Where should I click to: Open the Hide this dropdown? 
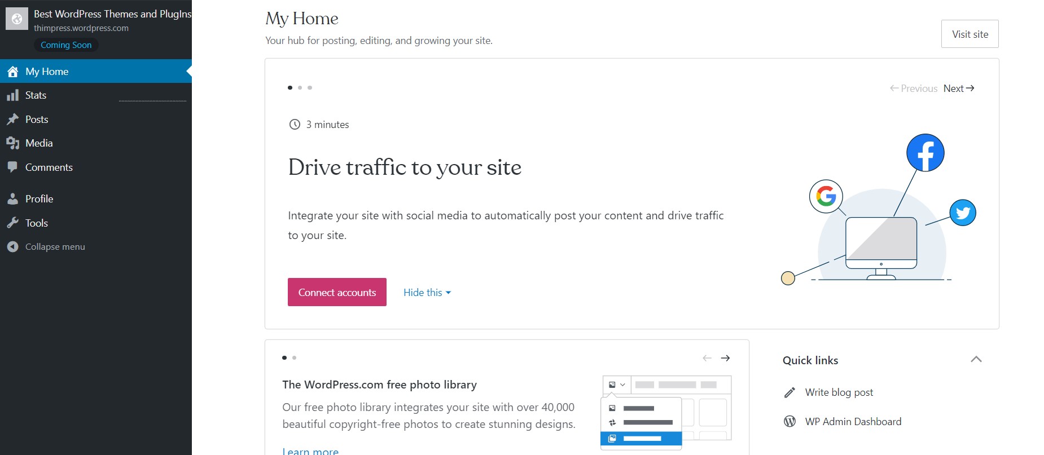(427, 293)
